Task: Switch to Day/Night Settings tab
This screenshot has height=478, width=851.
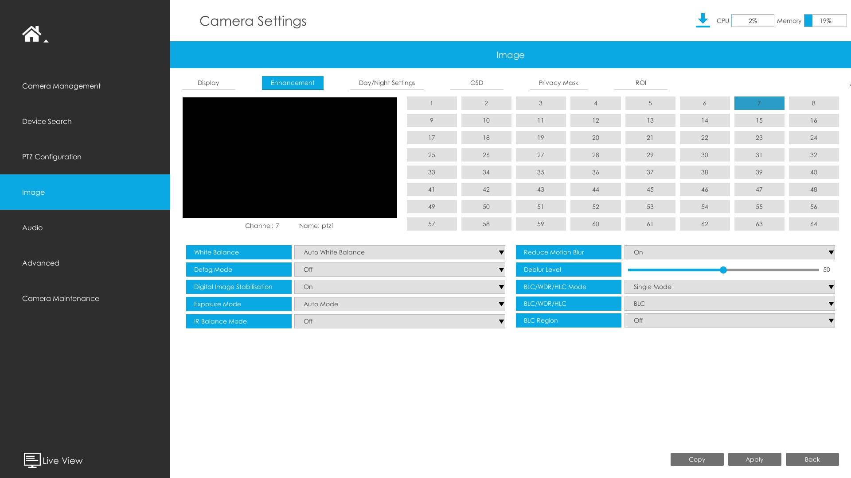Action: click(386, 83)
